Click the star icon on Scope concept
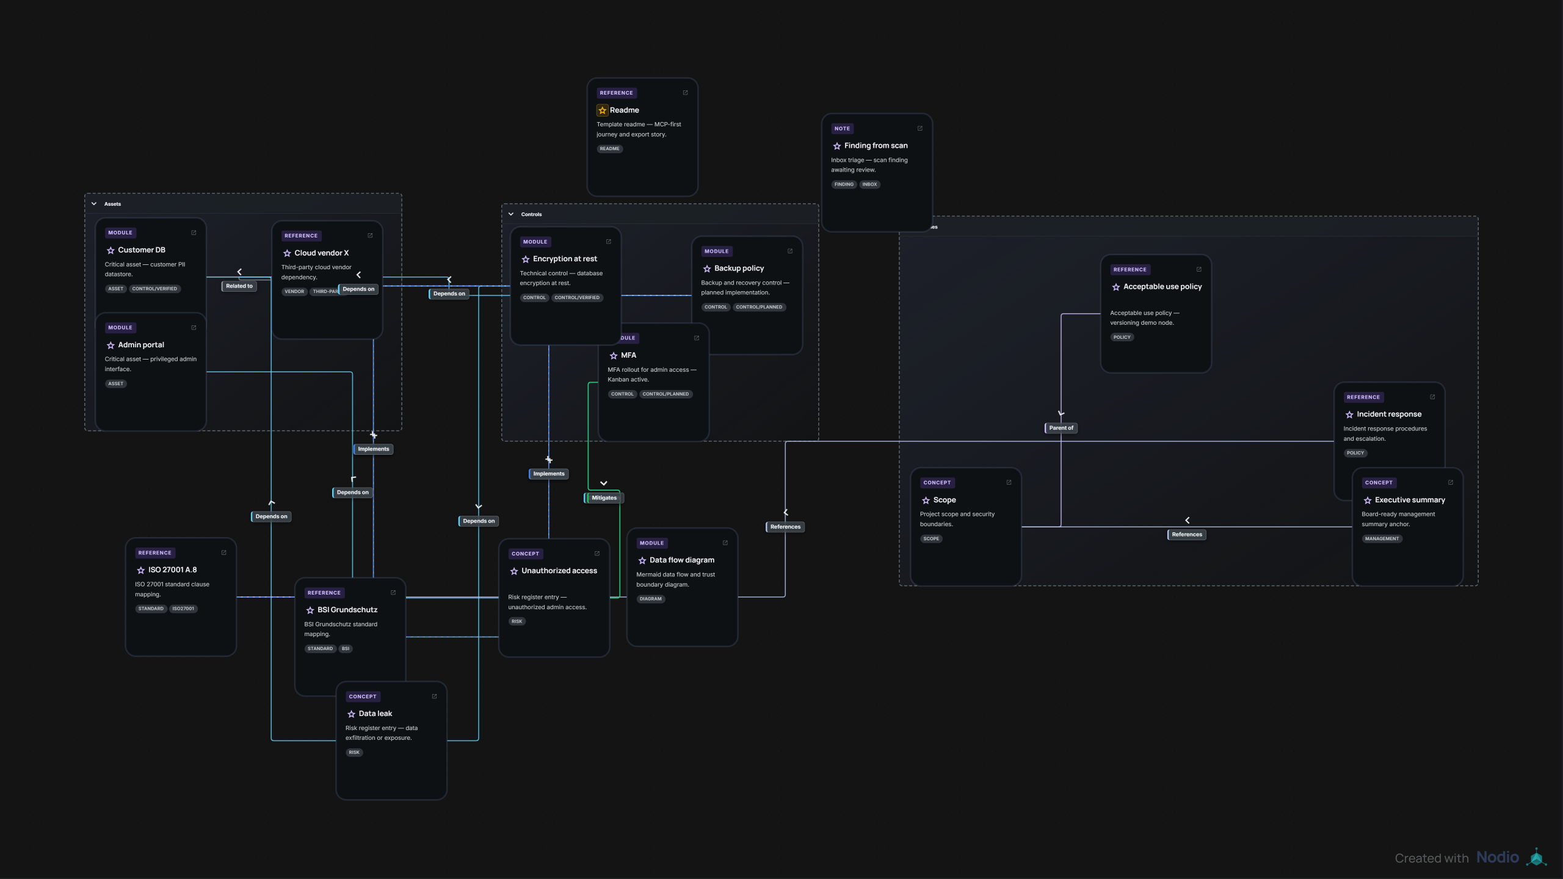 pyautogui.click(x=926, y=501)
